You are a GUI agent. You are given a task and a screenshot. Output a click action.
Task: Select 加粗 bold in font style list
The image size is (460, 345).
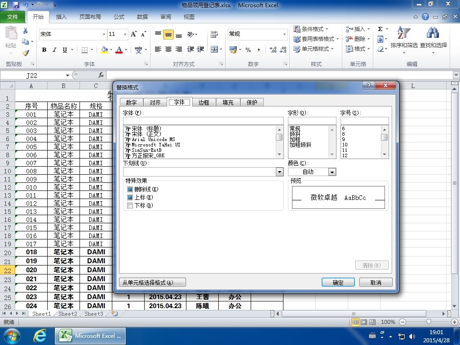click(x=295, y=139)
